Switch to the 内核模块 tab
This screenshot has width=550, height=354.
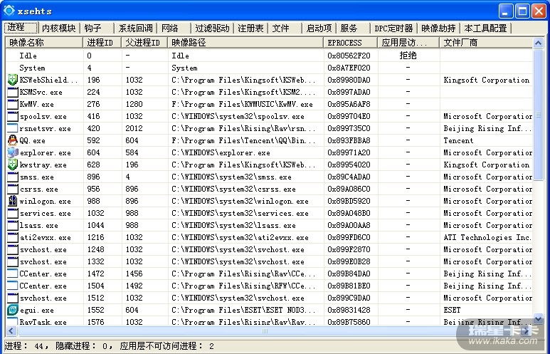coord(58,28)
